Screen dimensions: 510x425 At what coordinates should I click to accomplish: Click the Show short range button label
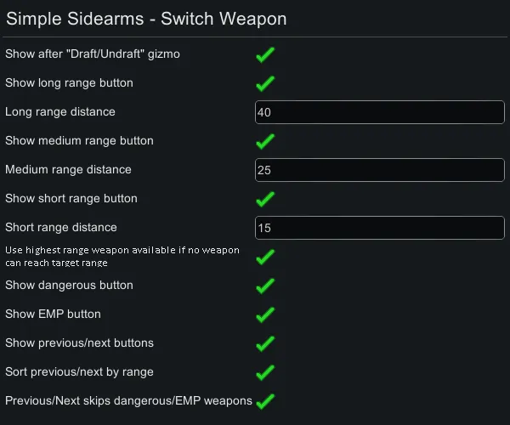tap(71, 199)
